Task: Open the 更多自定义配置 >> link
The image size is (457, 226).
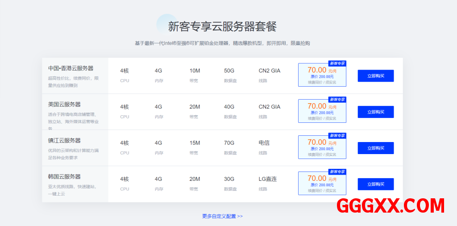Action: 222,216
